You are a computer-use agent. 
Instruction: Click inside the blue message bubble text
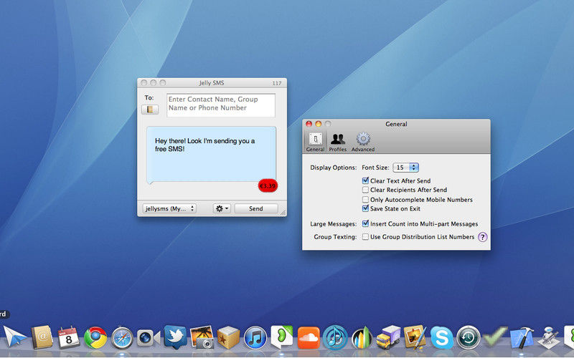(x=204, y=145)
